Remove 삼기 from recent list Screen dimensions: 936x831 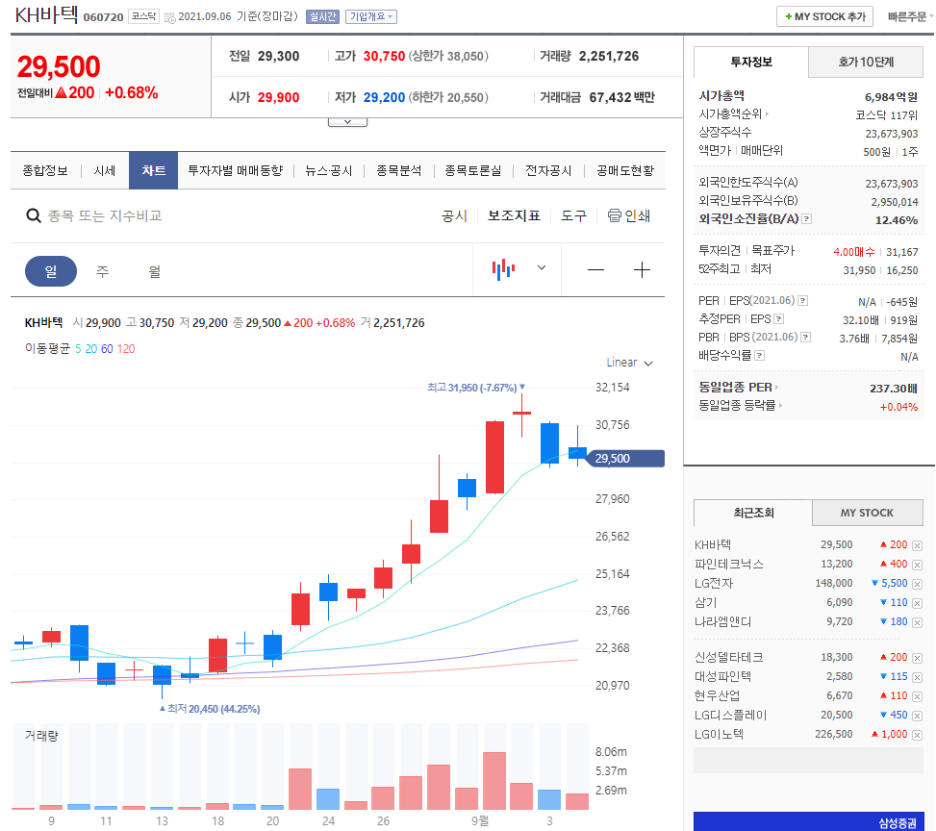pyautogui.click(x=917, y=604)
